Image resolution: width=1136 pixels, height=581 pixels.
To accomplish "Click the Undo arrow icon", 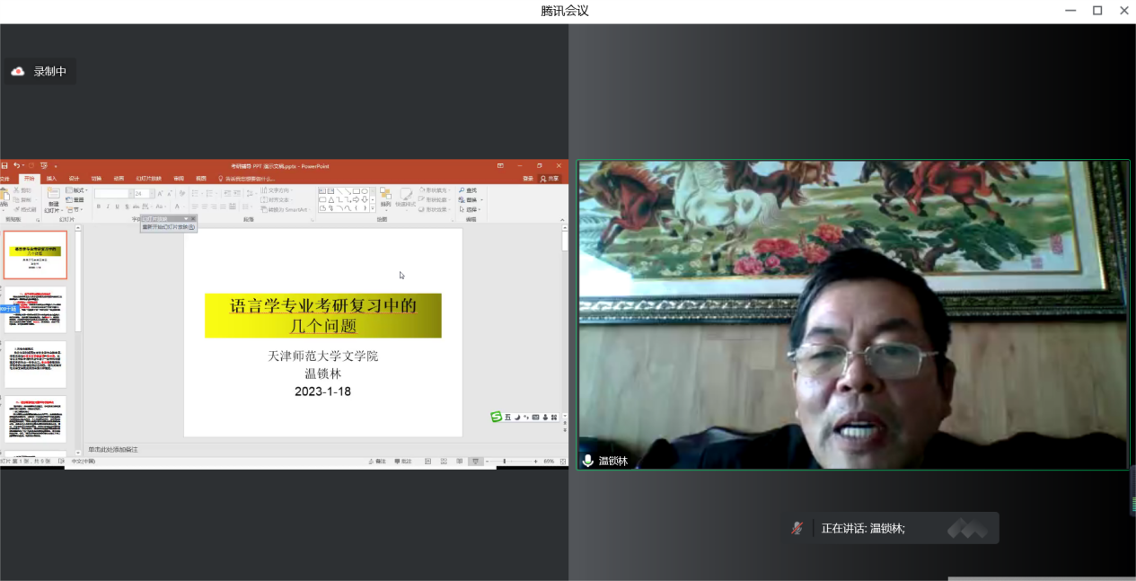I will pos(17,166).
